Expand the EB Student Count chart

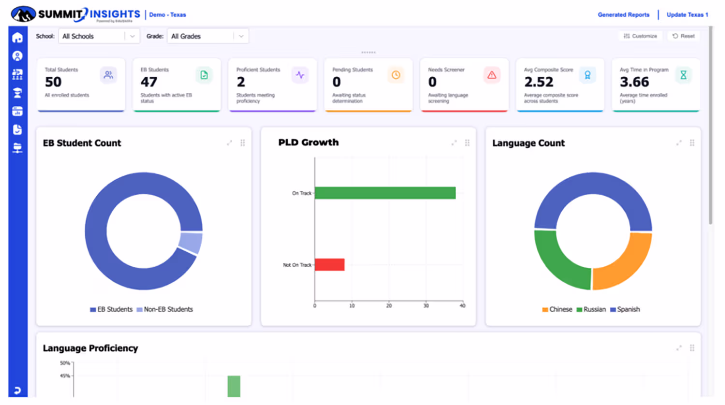coord(230,143)
